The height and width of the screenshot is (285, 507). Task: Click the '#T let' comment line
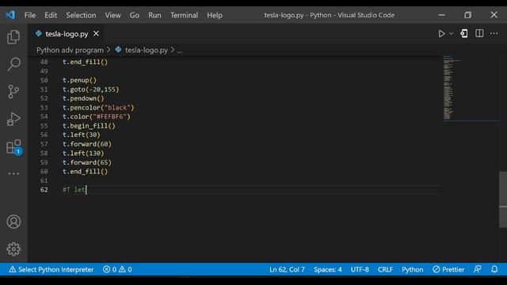click(x=74, y=190)
